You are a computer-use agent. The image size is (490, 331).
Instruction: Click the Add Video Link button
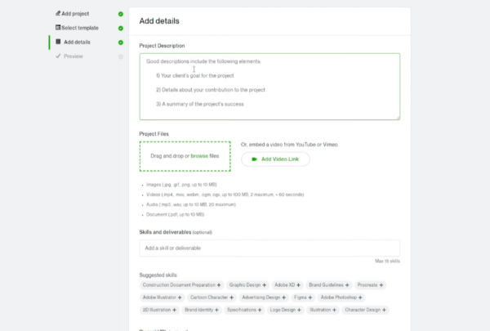click(x=275, y=159)
